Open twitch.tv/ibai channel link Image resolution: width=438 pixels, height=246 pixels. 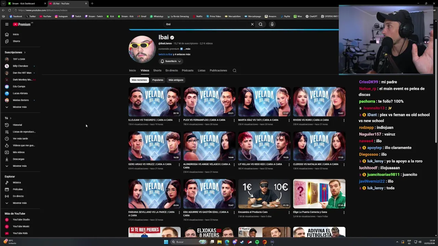click(165, 54)
